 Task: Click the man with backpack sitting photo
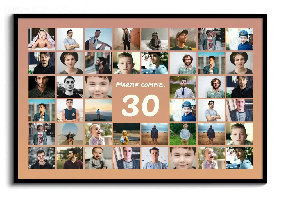click(98, 39)
